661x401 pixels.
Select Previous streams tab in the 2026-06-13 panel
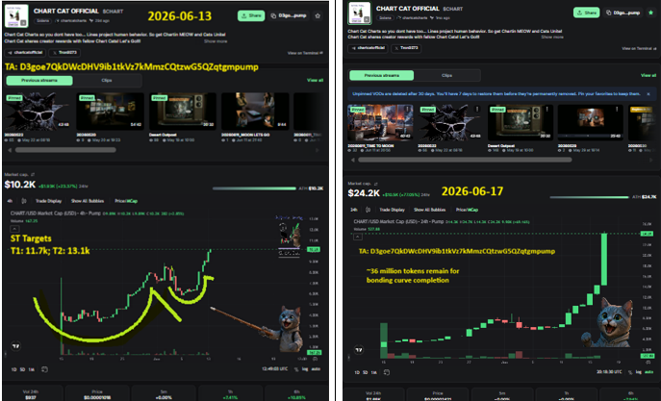[39, 81]
